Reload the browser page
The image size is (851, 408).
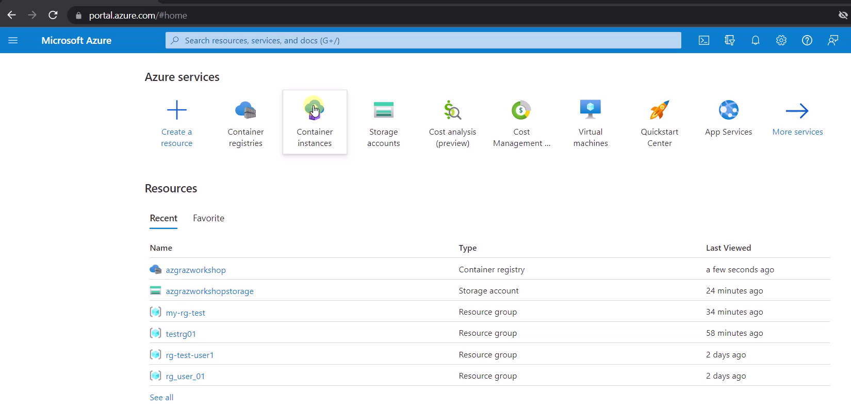[x=53, y=15]
